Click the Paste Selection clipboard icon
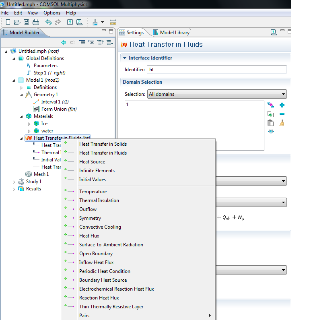The width and height of the screenshot is (309, 320). pos(271,123)
